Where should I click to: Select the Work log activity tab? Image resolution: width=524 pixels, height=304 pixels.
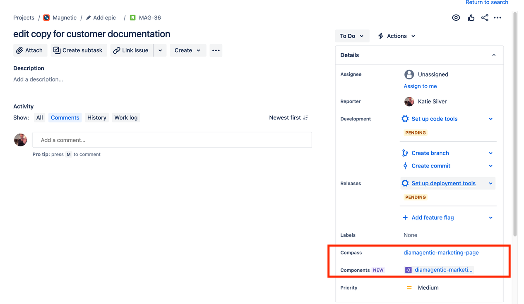tap(126, 118)
